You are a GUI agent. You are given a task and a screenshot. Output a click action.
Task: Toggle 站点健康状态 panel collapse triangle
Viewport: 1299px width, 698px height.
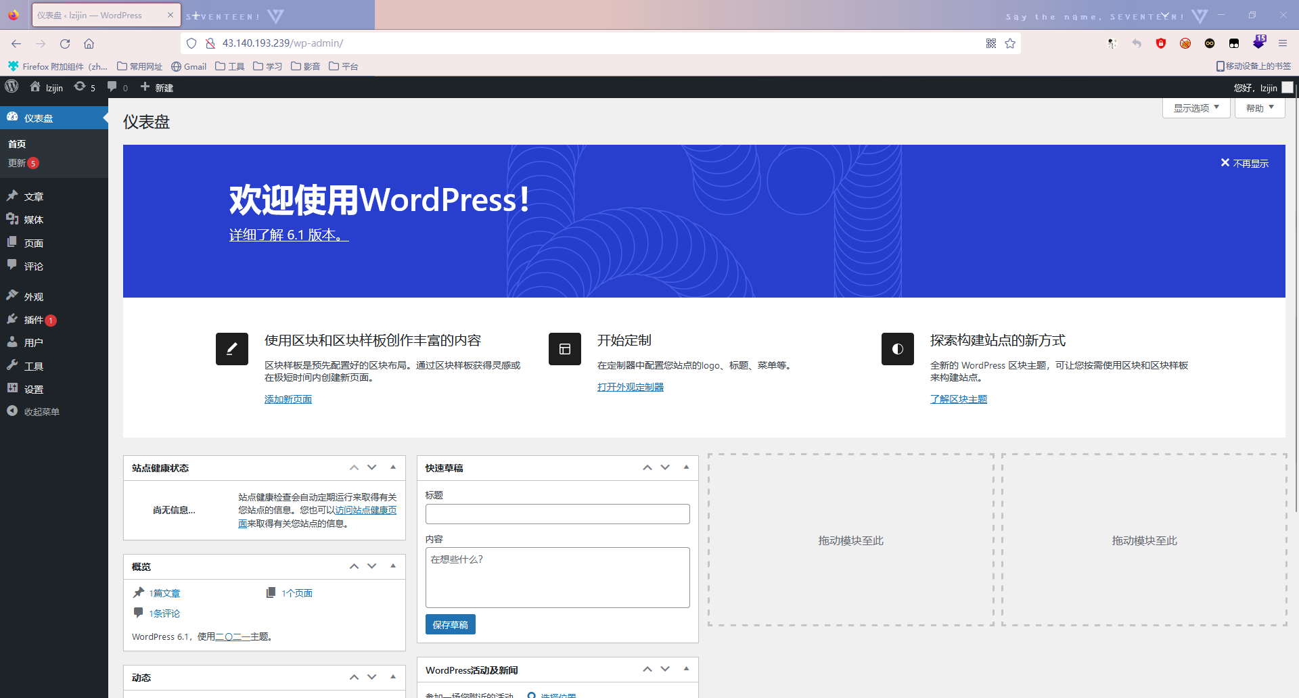tap(393, 467)
